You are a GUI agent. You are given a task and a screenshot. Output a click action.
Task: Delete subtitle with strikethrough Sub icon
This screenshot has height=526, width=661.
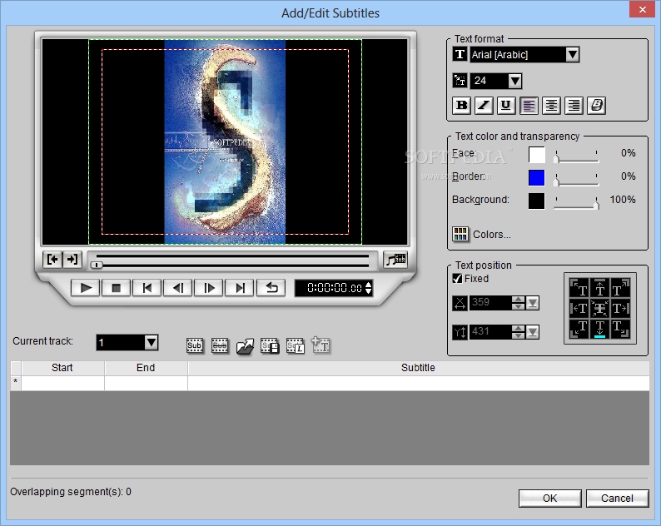pos(220,345)
